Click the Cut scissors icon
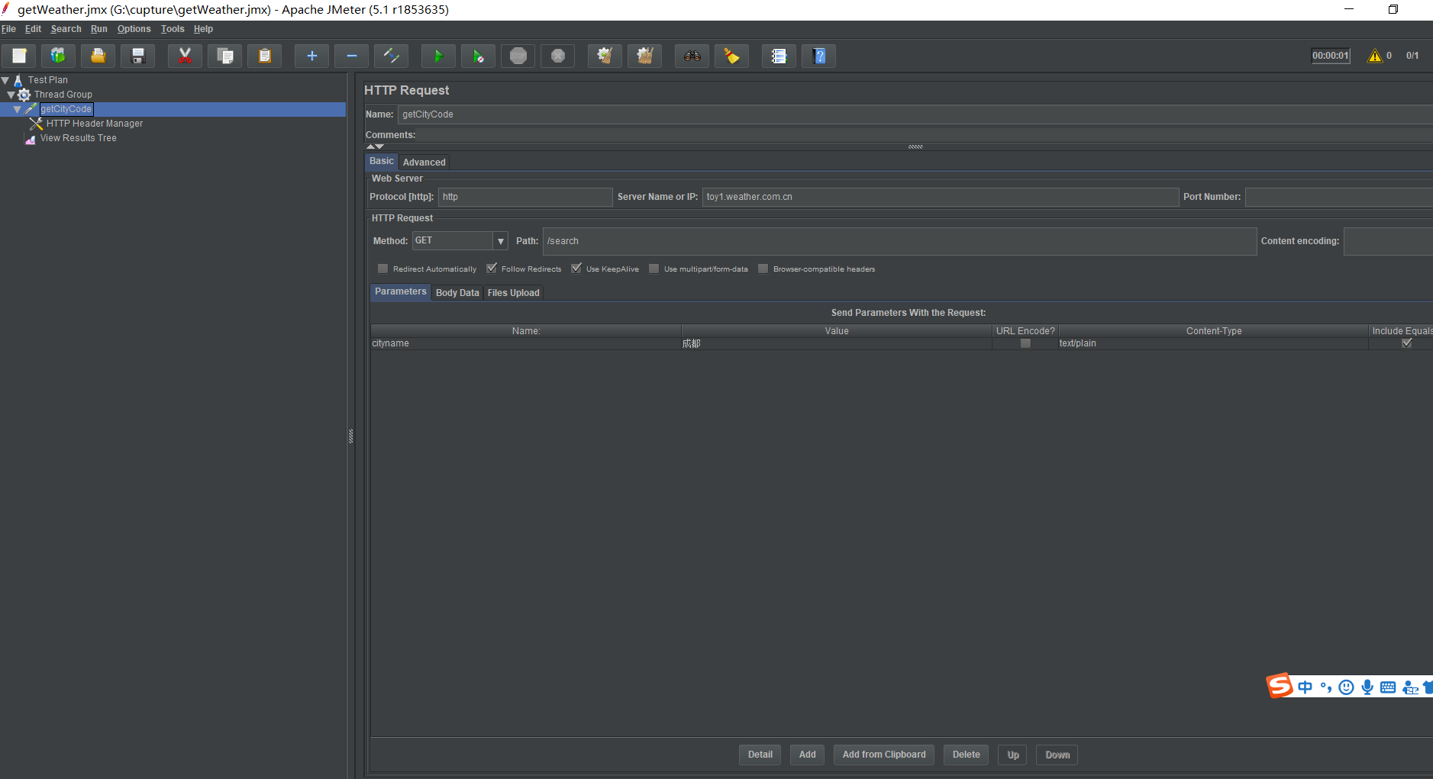Viewport: 1433px width, 779px height. [x=186, y=56]
